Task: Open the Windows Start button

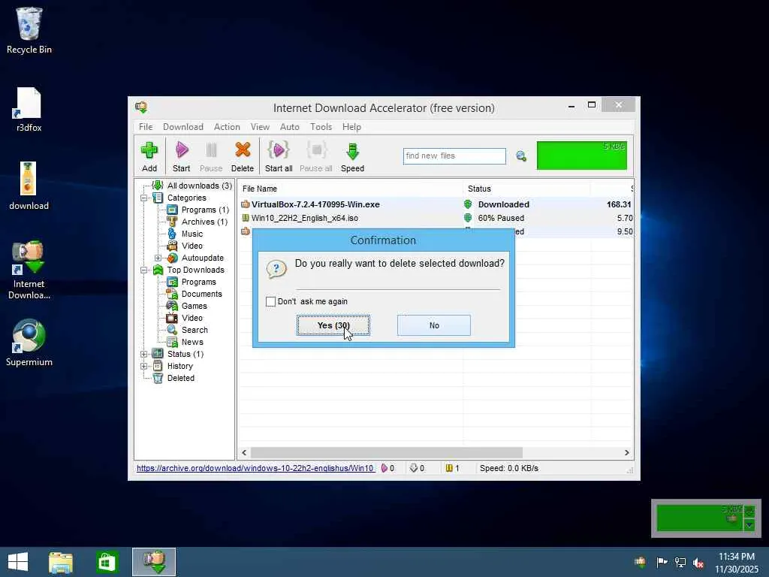Action: coord(18,562)
